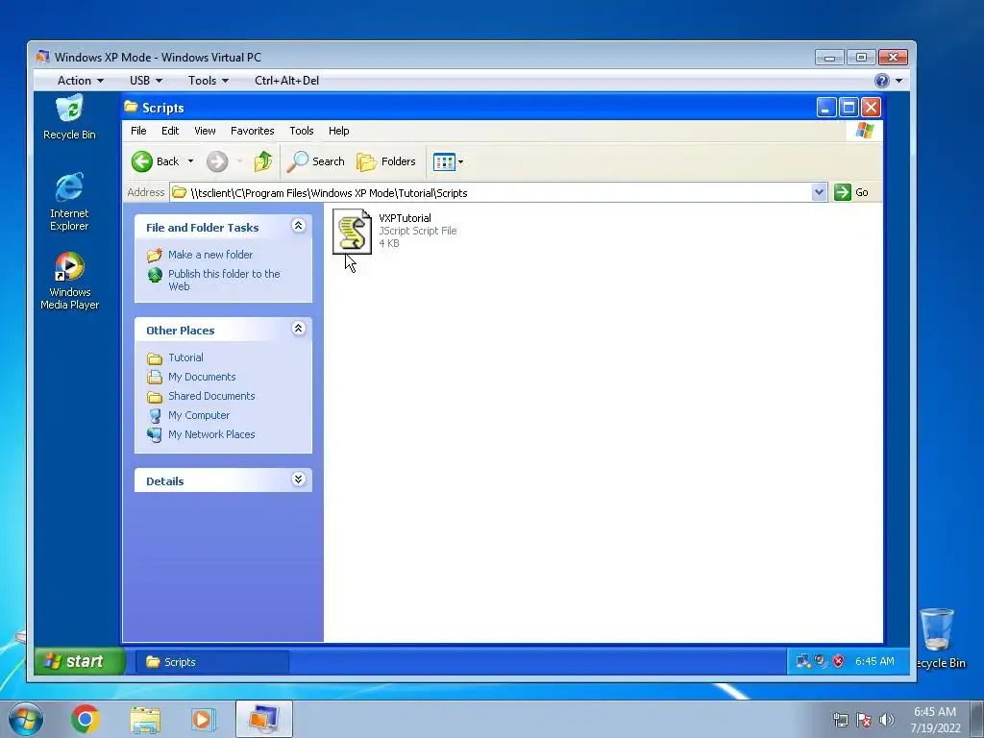Open the Search pane

coord(315,161)
